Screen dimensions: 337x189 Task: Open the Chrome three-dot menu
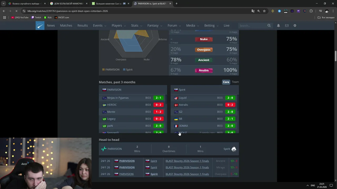pos(333,11)
